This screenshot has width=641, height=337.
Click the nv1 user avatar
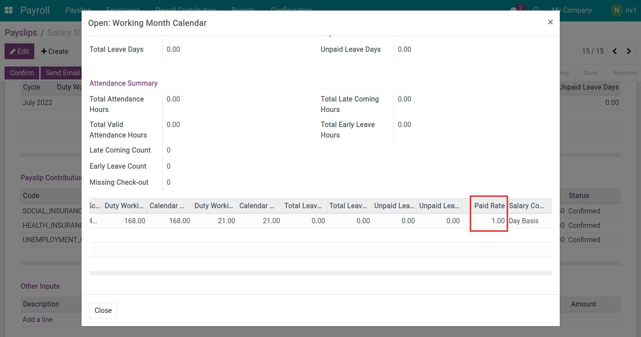pos(616,10)
